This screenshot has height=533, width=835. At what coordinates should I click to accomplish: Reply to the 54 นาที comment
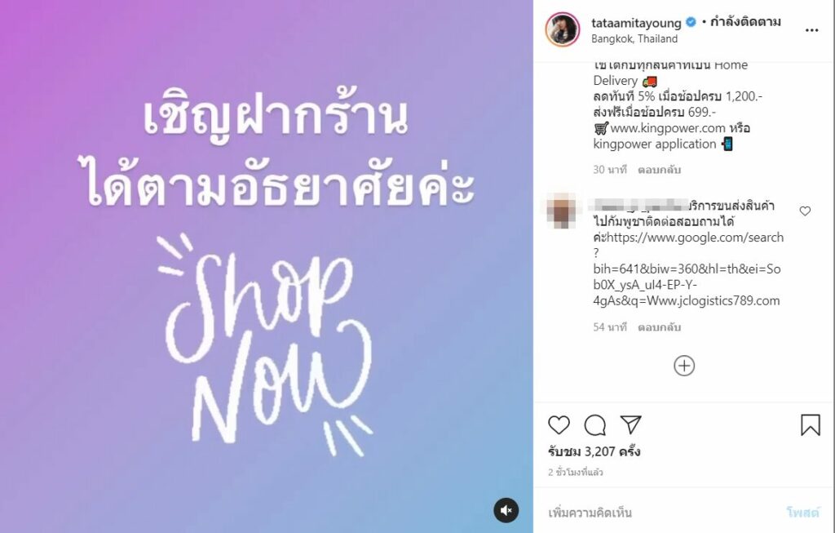(659, 326)
